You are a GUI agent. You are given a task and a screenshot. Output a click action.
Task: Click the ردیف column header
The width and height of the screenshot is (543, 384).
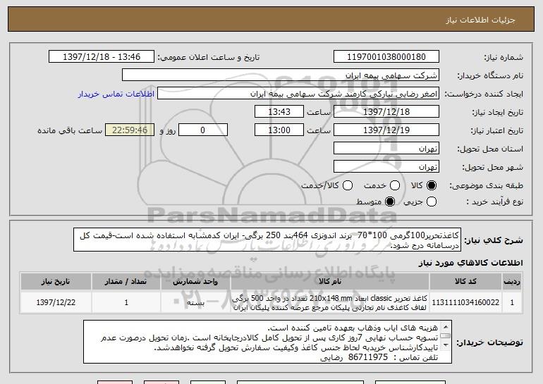[x=512, y=282]
